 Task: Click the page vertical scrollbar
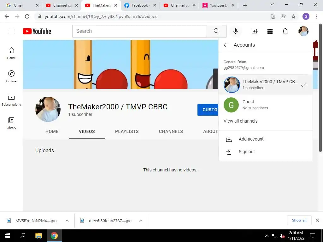[320, 89]
